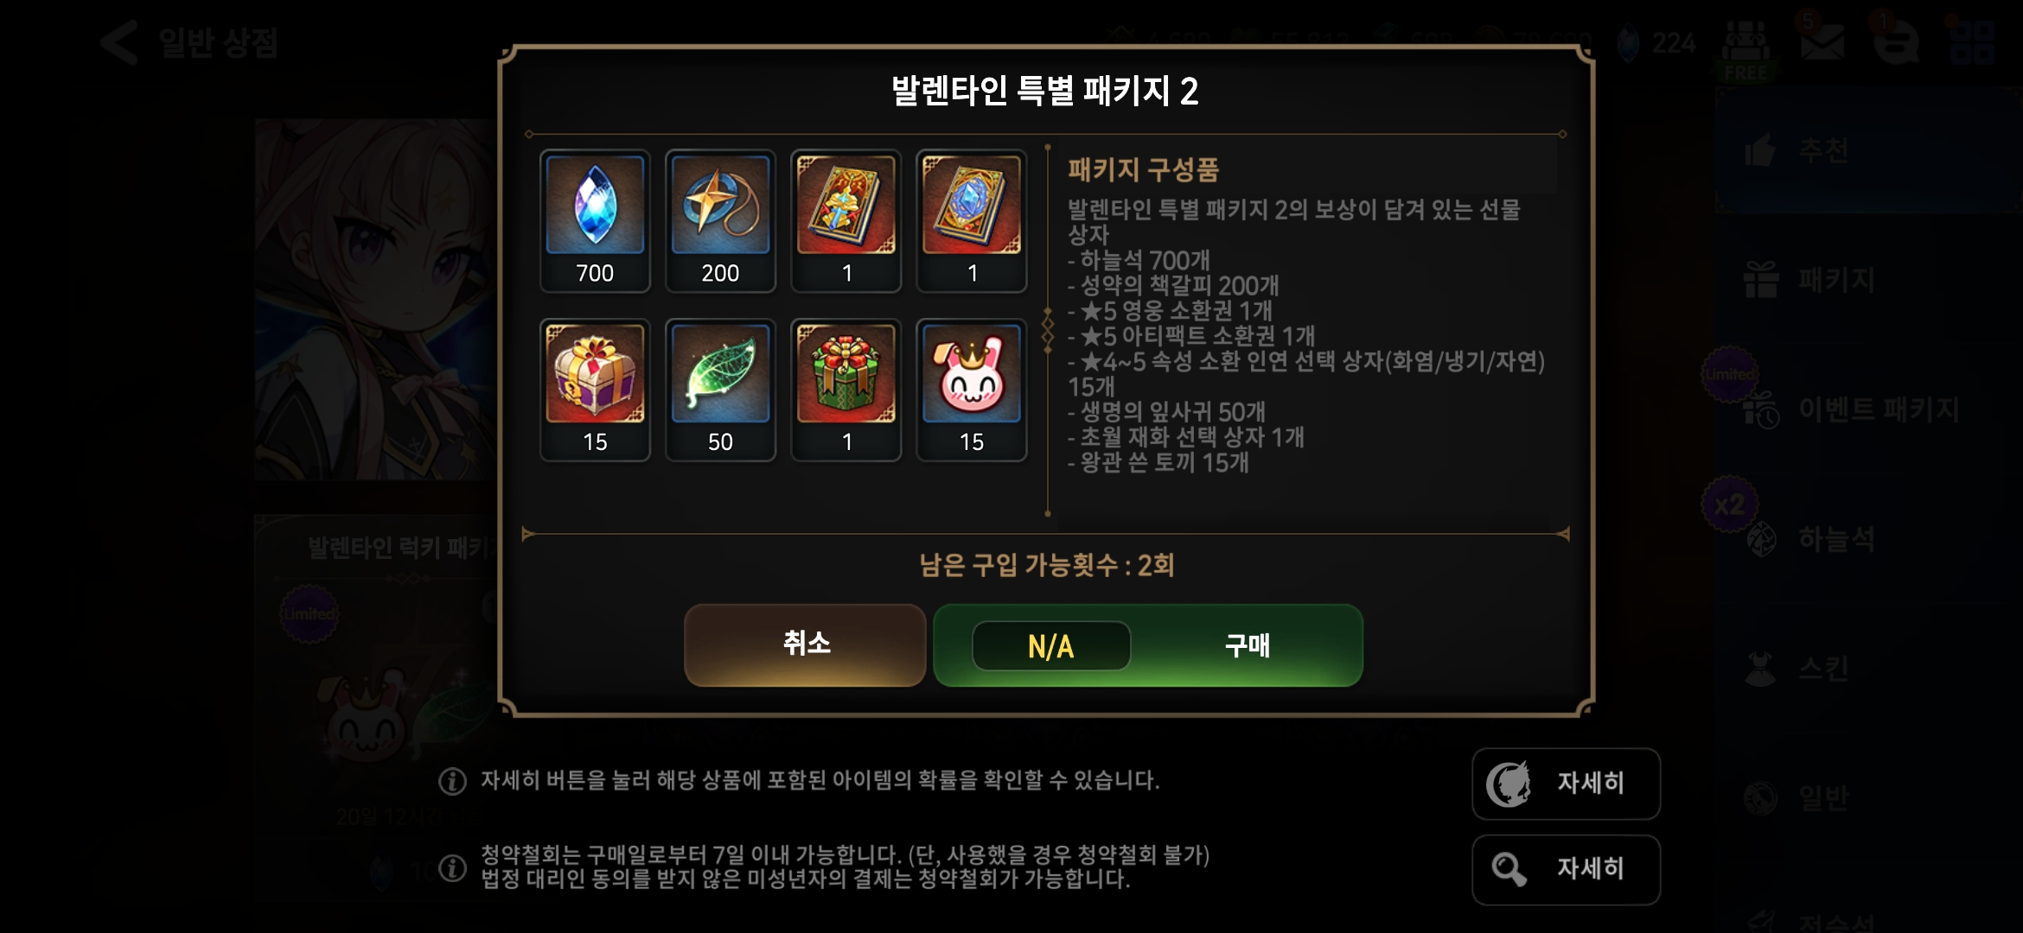Viewport: 2023px width, 933px height.
Task: Tap the Skystone 700 item icon
Action: point(595,220)
